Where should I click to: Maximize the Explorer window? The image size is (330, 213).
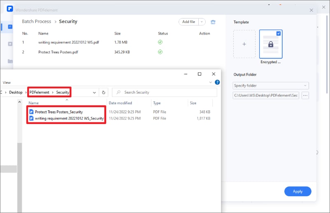200,74
